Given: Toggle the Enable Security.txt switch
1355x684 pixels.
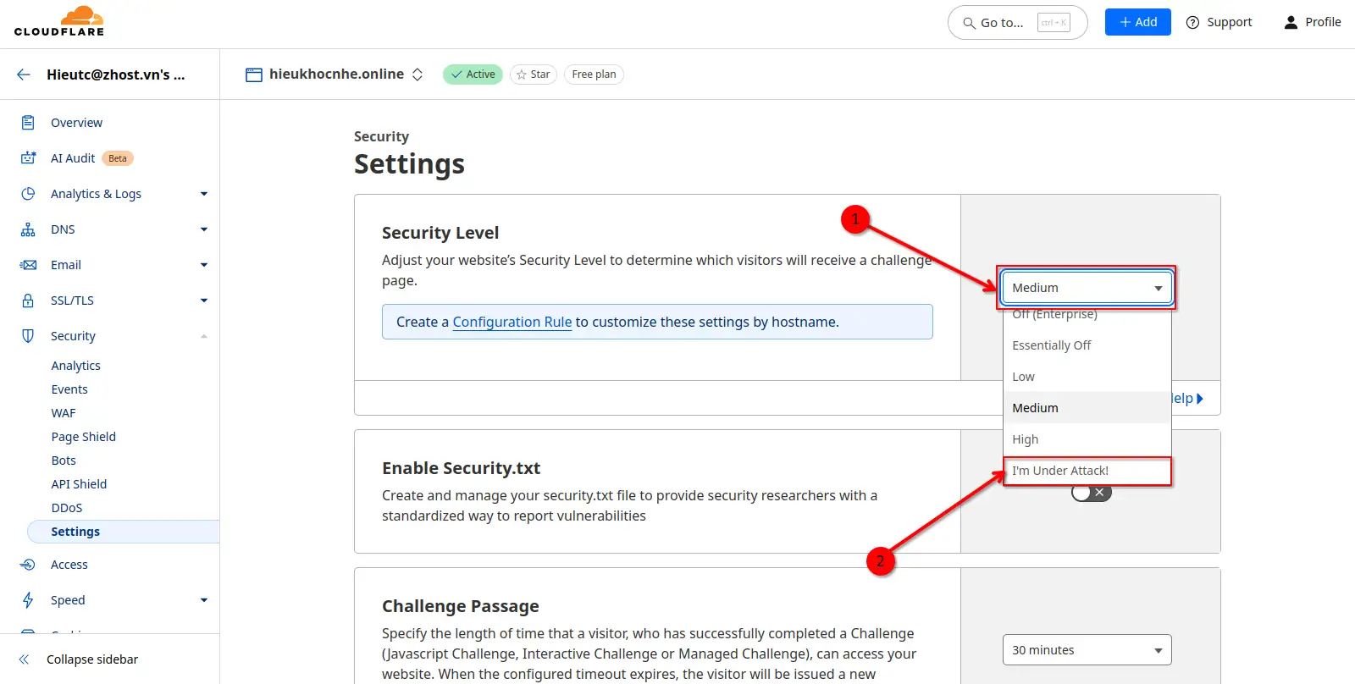Looking at the screenshot, I should click(1091, 493).
